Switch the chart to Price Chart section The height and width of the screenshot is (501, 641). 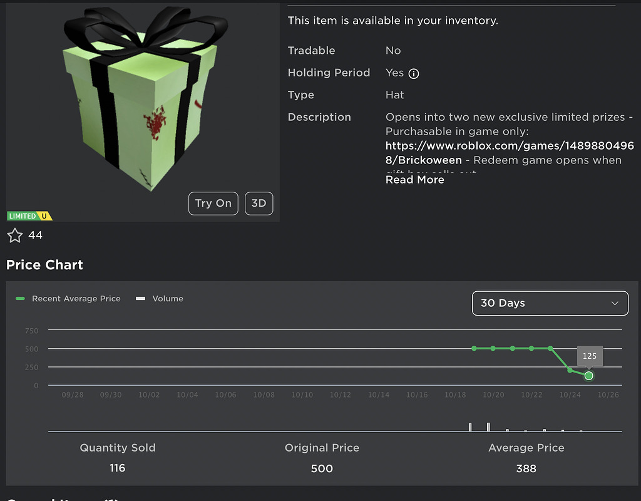[x=44, y=264]
